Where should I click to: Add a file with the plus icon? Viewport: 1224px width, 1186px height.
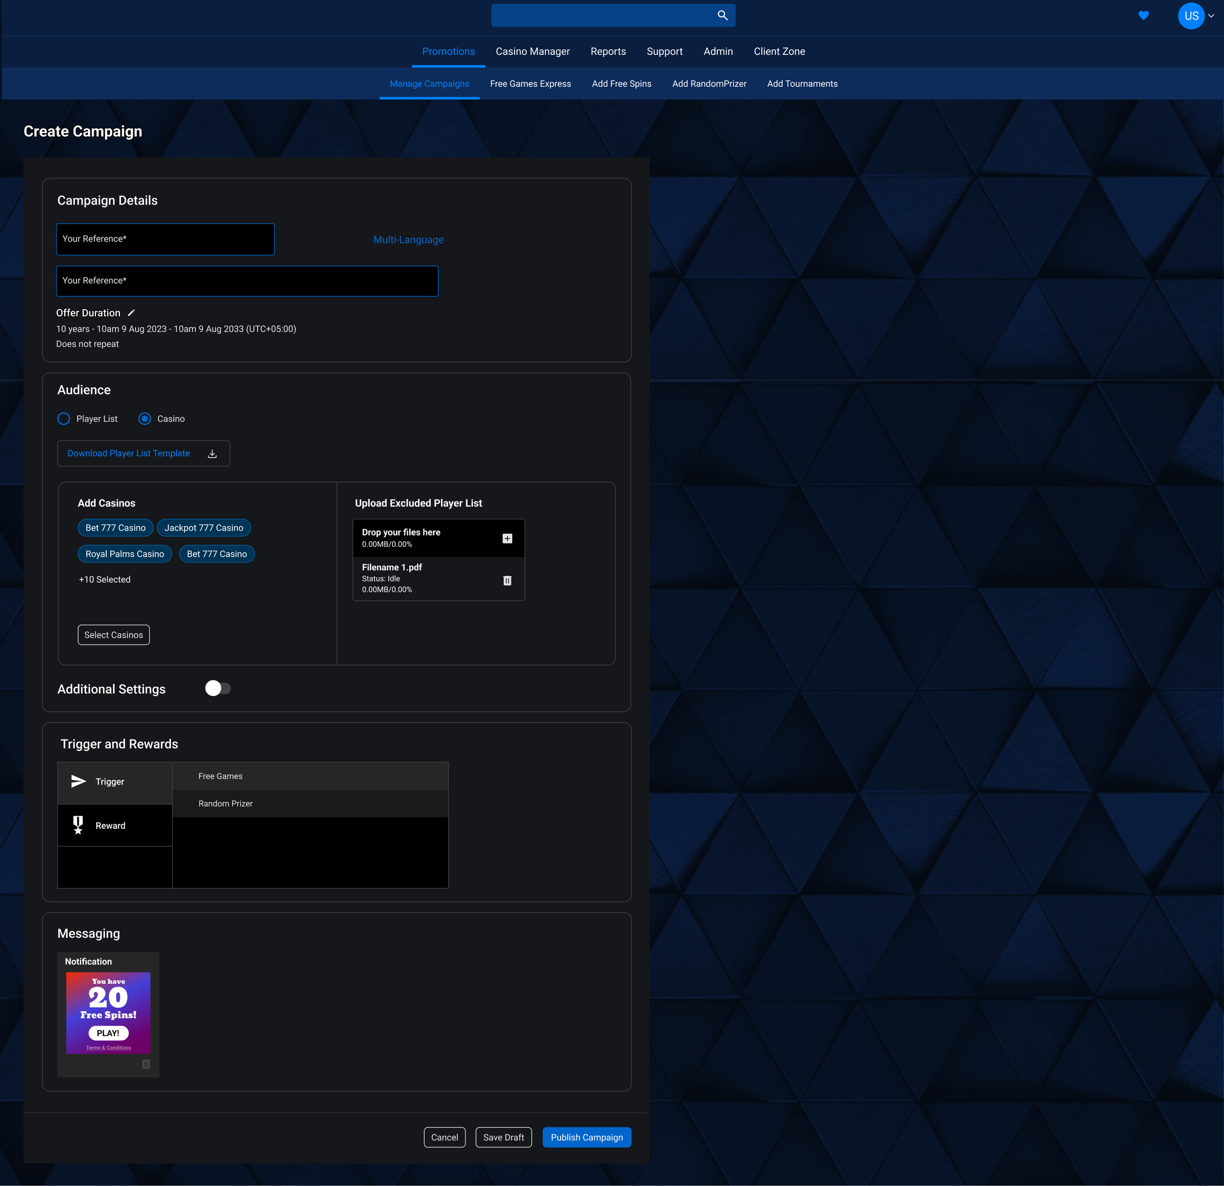[507, 538]
